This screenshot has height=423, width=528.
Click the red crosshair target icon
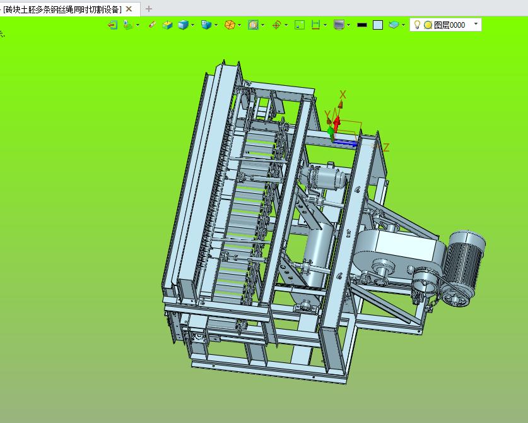276,25
